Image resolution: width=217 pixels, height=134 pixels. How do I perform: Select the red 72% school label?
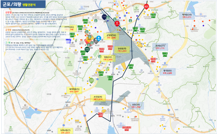(x=101, y=50)
